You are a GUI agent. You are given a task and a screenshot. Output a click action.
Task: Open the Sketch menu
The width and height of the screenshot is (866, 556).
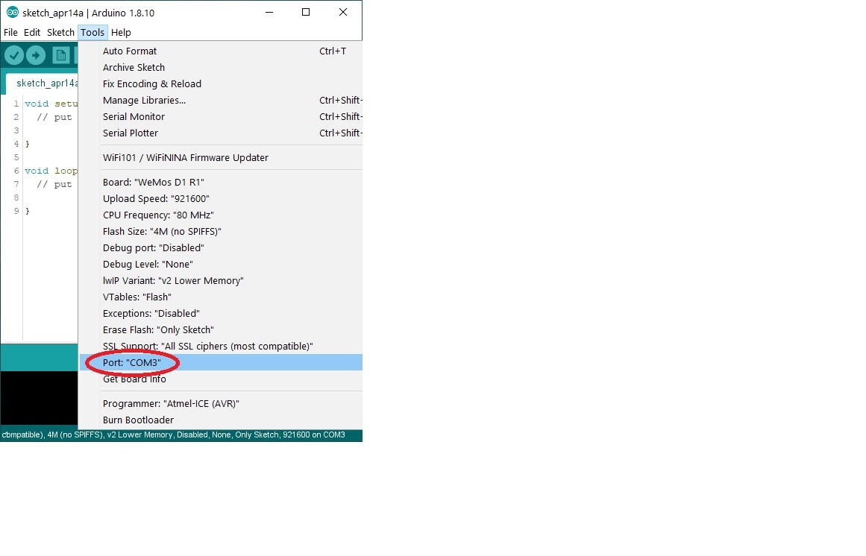(x=60, y=32)
